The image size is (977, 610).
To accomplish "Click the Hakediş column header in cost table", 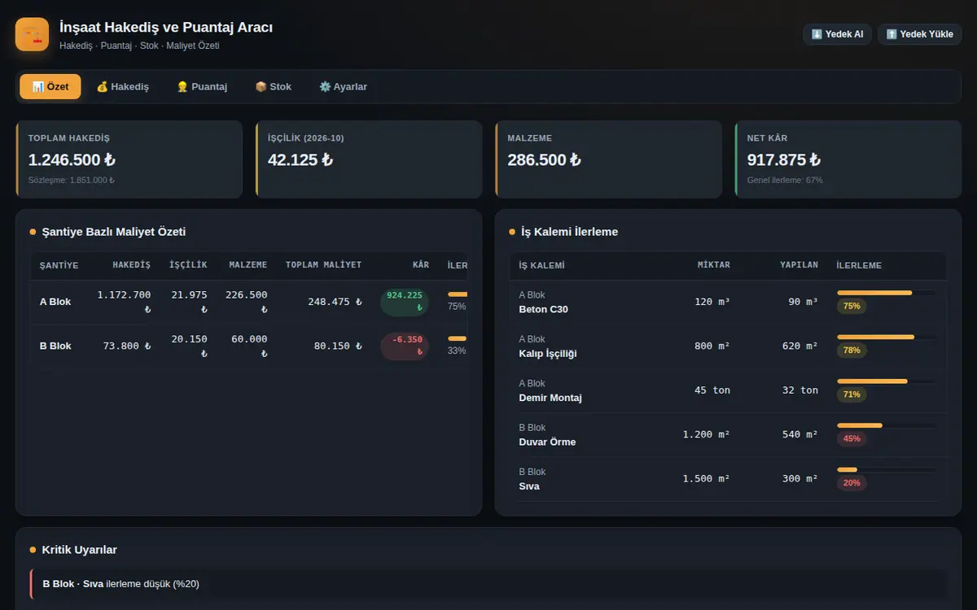I will 131,265.
